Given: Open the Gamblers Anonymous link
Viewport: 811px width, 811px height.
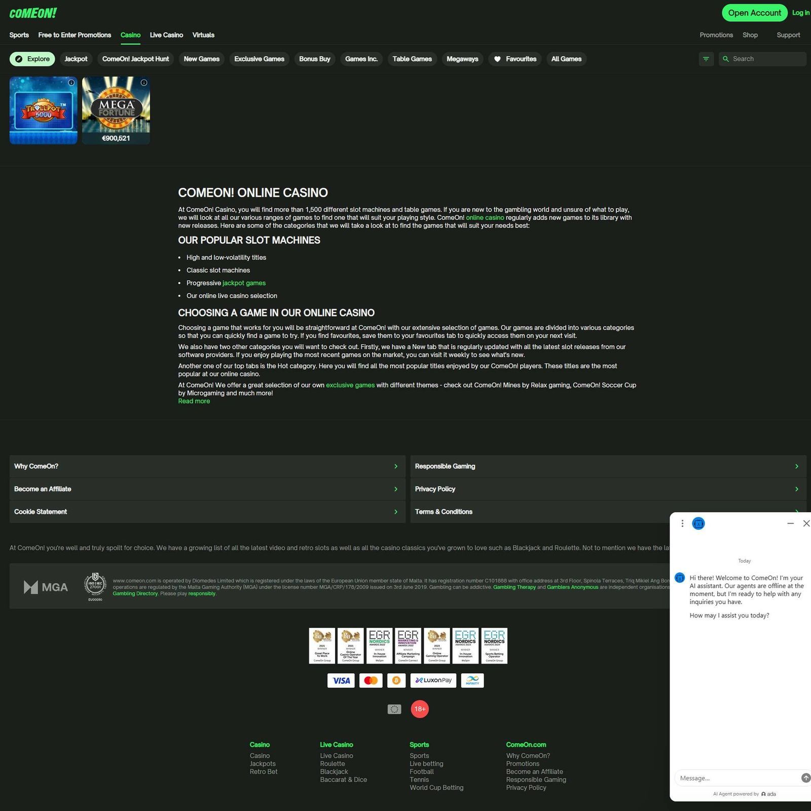Looking at the screenshot, I should pyautogui.click(x=573, y=587).
